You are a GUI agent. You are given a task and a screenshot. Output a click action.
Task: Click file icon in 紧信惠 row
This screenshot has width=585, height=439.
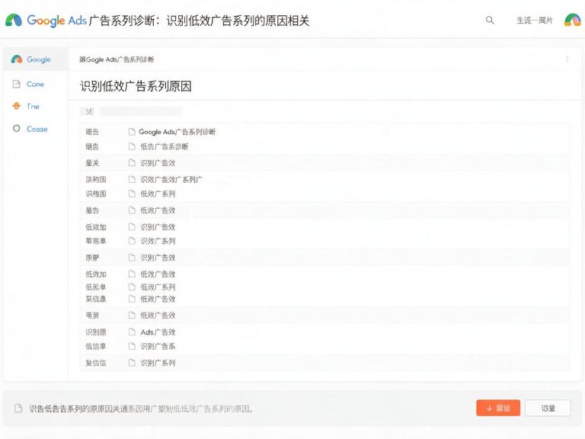132,299
